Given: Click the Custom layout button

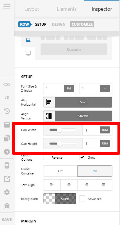Looking at the screenshot, I should (x=74, y=49).
